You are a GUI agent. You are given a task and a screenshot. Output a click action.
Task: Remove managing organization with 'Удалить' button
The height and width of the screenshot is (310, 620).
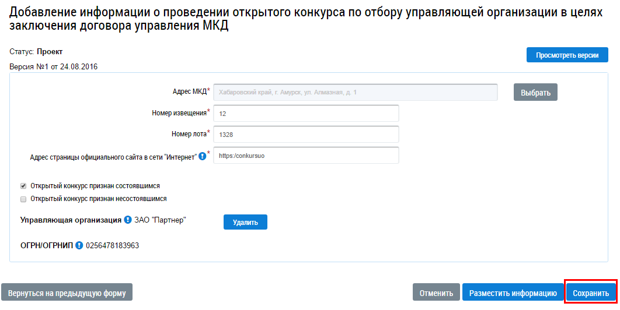point(245,222)
